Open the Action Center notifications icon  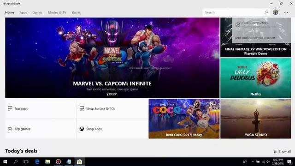(x=290, y=162)
